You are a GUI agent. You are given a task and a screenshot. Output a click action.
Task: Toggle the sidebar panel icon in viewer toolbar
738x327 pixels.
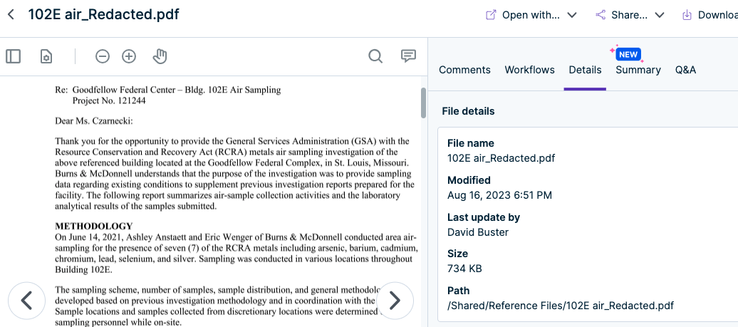[13, 56]
